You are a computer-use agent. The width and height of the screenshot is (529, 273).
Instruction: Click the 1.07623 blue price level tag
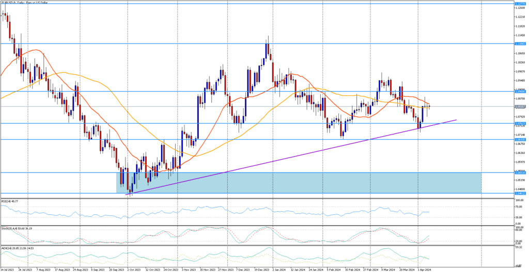pos(520,124)
